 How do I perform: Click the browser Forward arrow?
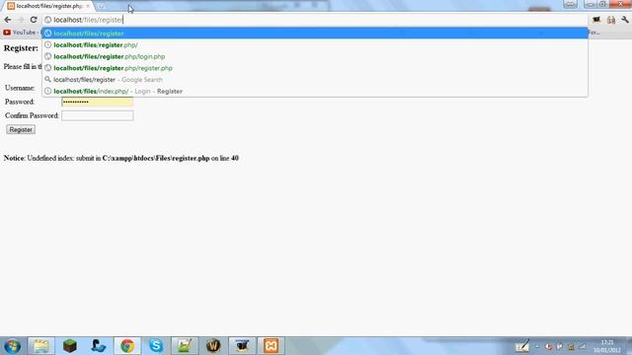(21, 20)
